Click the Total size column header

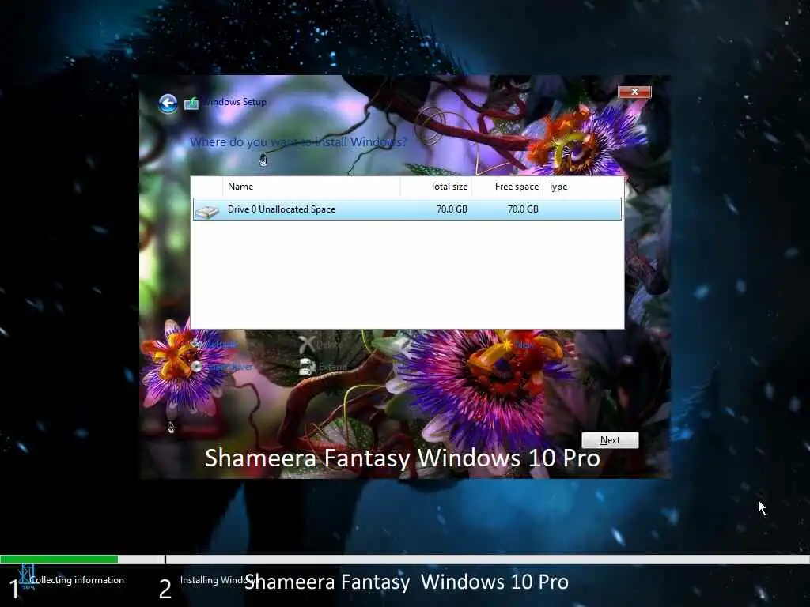pyautogui.click(x=436, y=187)
